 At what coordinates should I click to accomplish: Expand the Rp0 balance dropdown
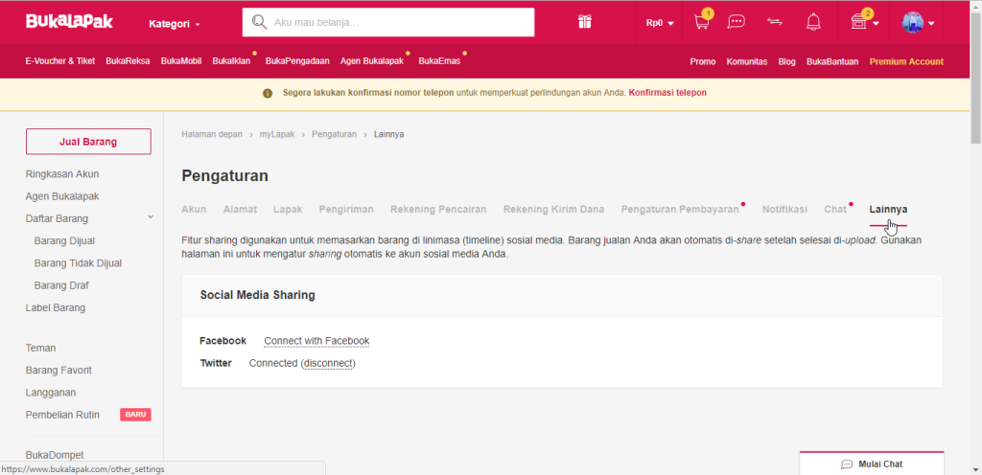pyautogui.click(x=660, y=23)
